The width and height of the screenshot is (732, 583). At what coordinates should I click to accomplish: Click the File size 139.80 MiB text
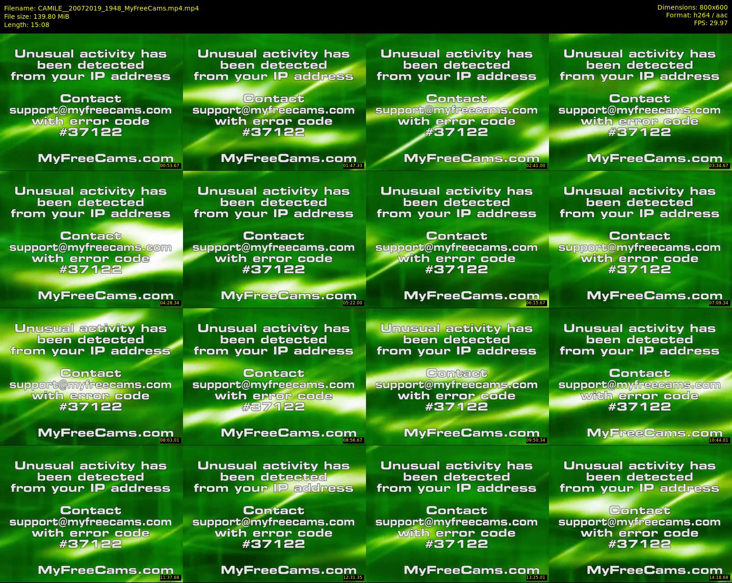coord(37,16)
